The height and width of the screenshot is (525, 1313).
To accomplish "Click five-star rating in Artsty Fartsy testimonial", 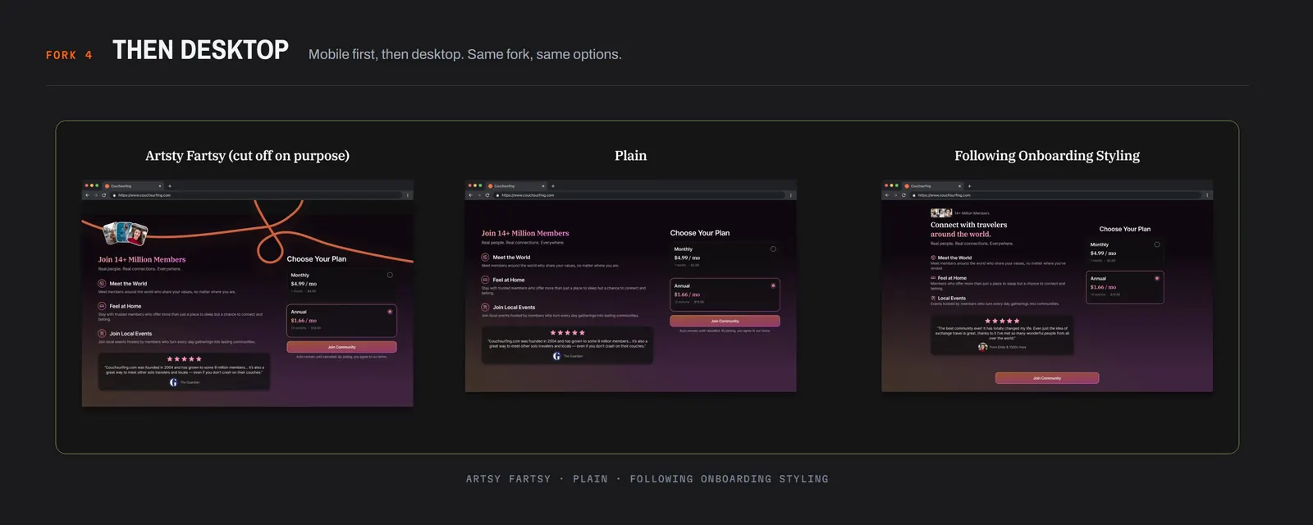I will click(x=184, y=359).
